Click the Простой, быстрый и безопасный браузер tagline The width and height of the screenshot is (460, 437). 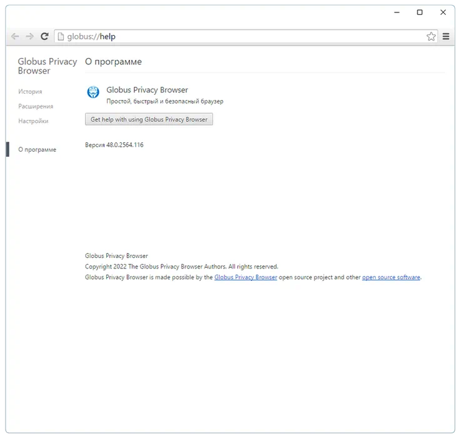click(165, 101)
